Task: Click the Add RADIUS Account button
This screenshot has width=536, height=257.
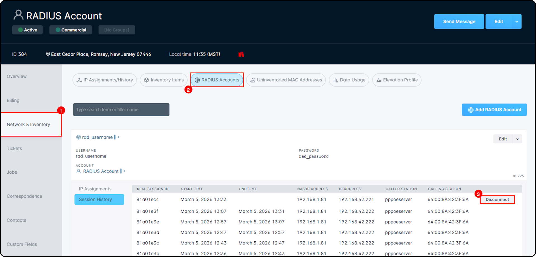Action: click(x=494, y=110)
